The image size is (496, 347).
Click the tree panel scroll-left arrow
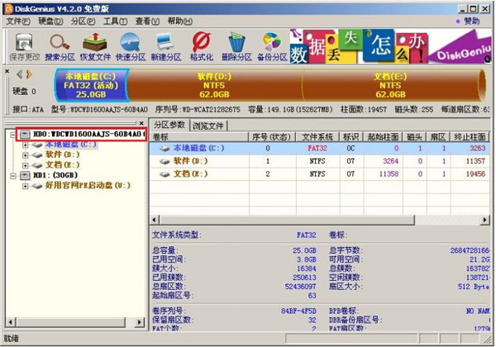(x=11, y=322)
